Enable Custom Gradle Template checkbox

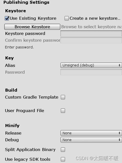tap(63, 97)
